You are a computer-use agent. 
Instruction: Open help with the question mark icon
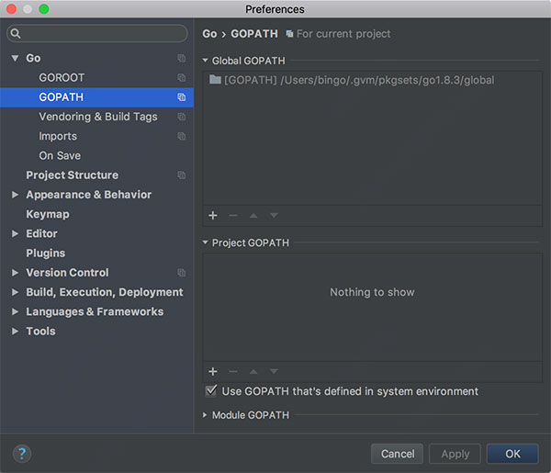pyautogui.click(x=22, y=454)
